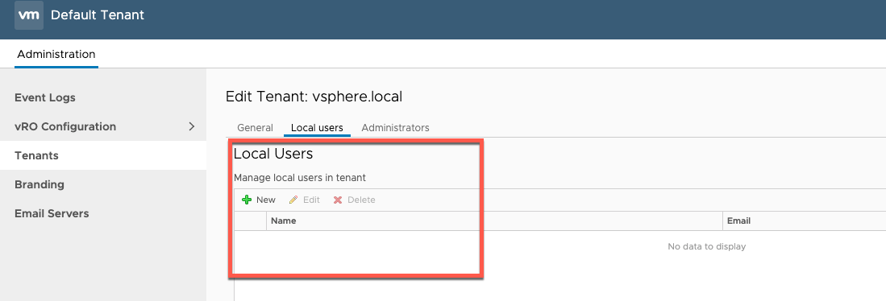This screenshot has height=301, width=886.
Task: Click the Edit Tenant: vsphere.local heading
Action: coord(314,97)
